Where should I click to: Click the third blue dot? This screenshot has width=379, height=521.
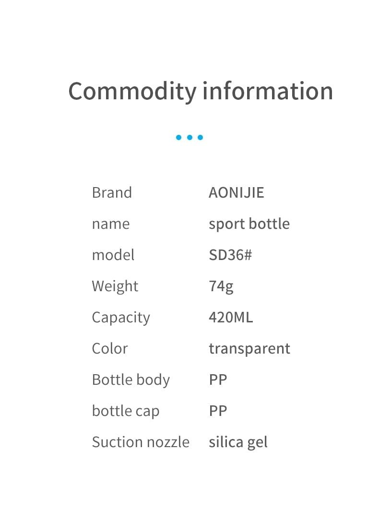201,137
